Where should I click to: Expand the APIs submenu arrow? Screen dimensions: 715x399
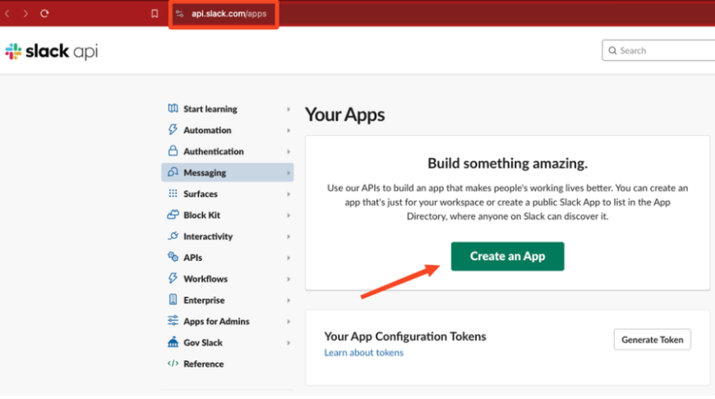[288, 257]
